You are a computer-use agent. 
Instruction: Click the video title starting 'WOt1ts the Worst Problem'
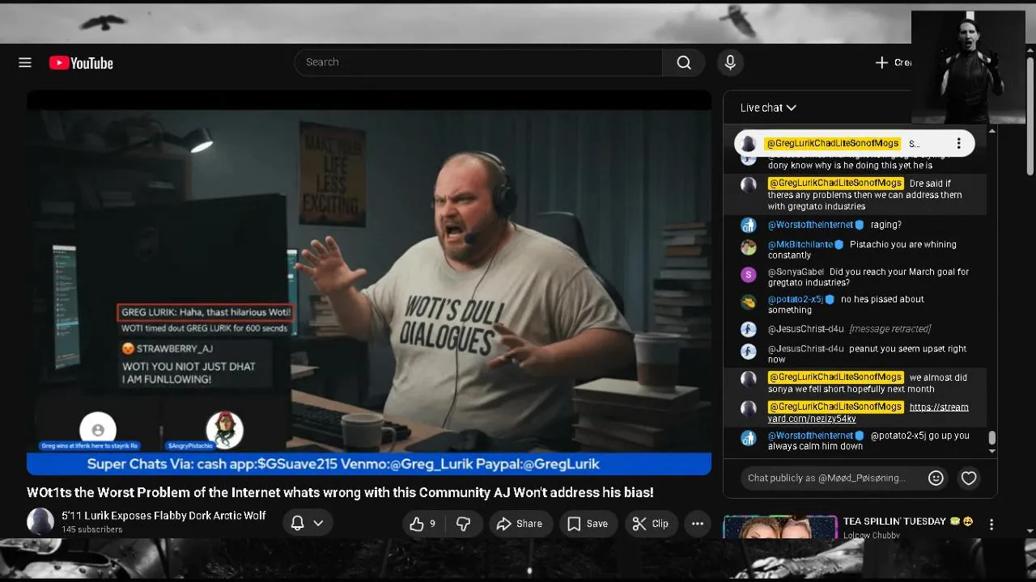pyautogui.click(x=340, y=492)
